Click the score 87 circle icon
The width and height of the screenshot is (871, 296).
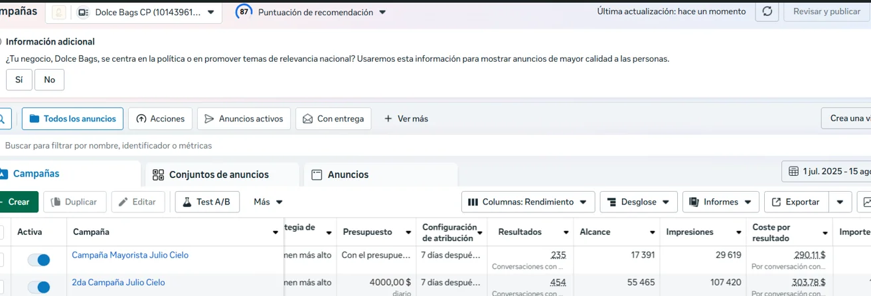click(x=244, y=12)
